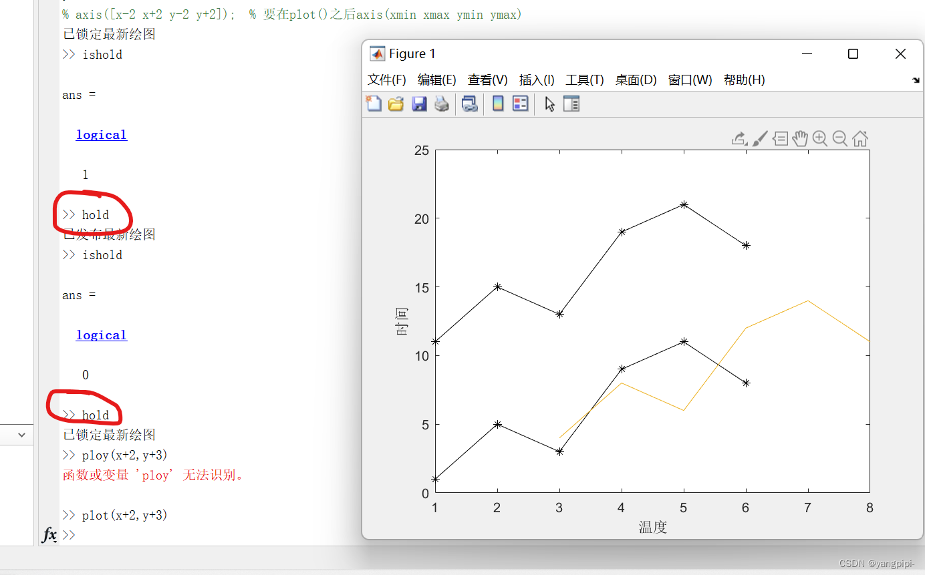Print the figure via printer icon
This screenshot has height=575, width=925.
pyautogui.click(x=442, y=104)
